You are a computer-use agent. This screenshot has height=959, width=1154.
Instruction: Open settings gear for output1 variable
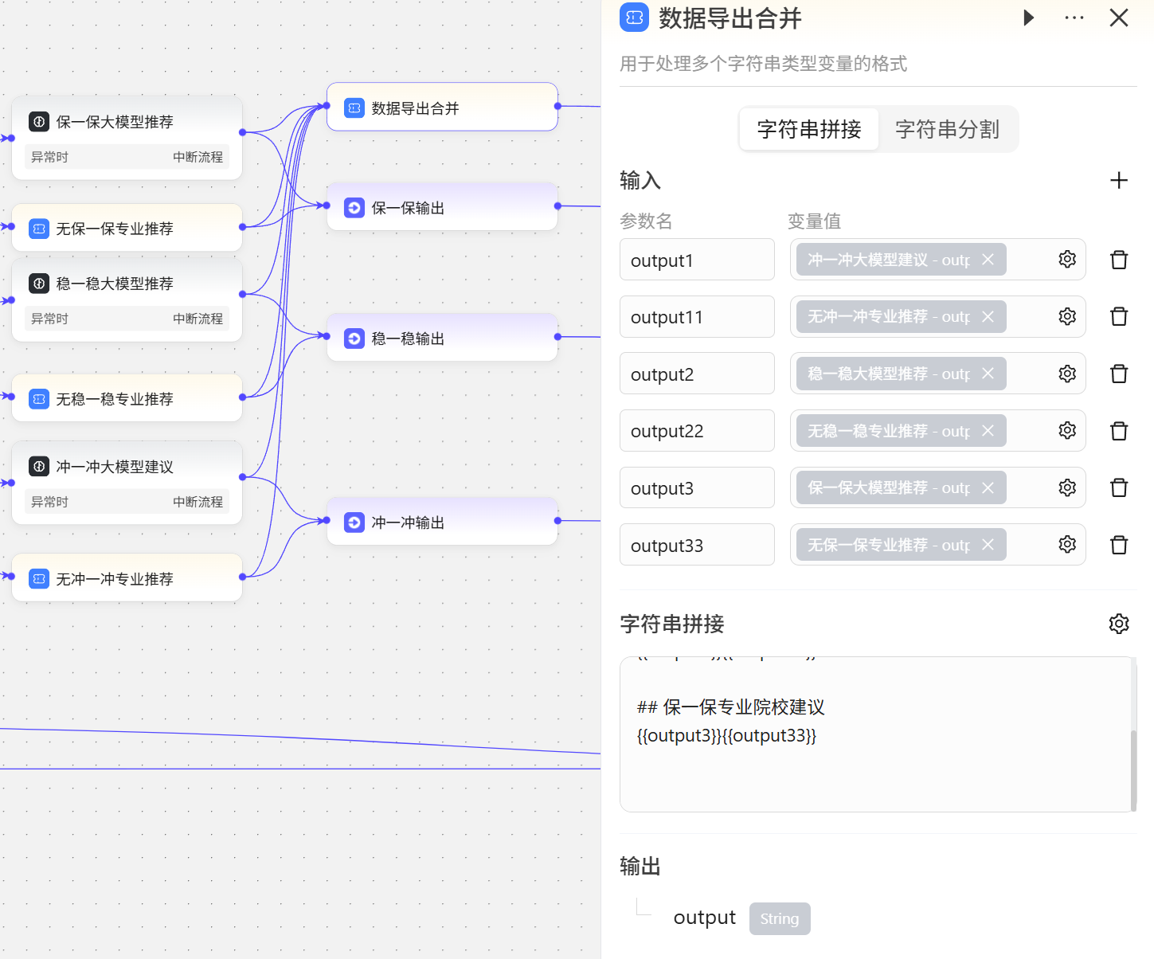click(x=1067, y=260)
